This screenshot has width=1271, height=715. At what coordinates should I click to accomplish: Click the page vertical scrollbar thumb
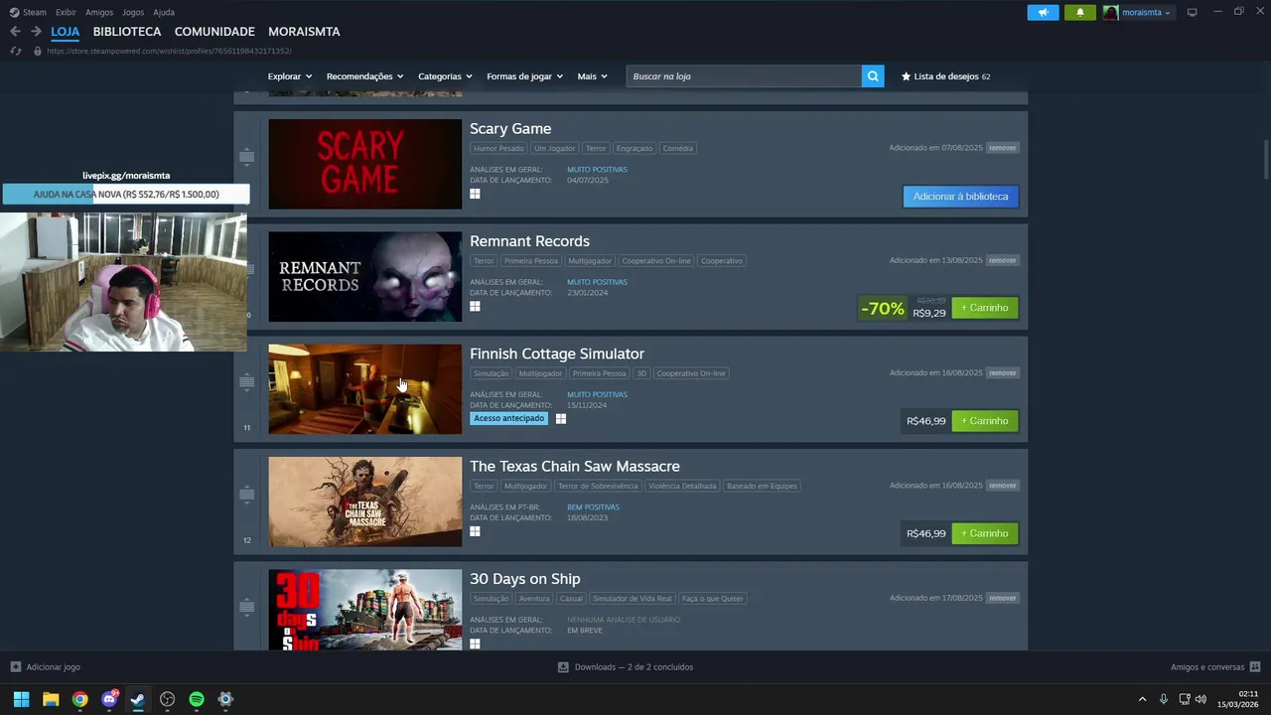click(x=1266, y=160)
